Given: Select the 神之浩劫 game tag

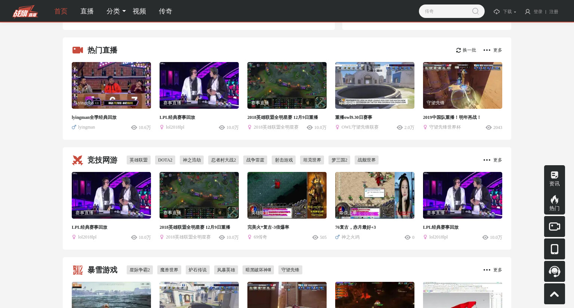Looking at the screenshot, I should pos(192,160).
